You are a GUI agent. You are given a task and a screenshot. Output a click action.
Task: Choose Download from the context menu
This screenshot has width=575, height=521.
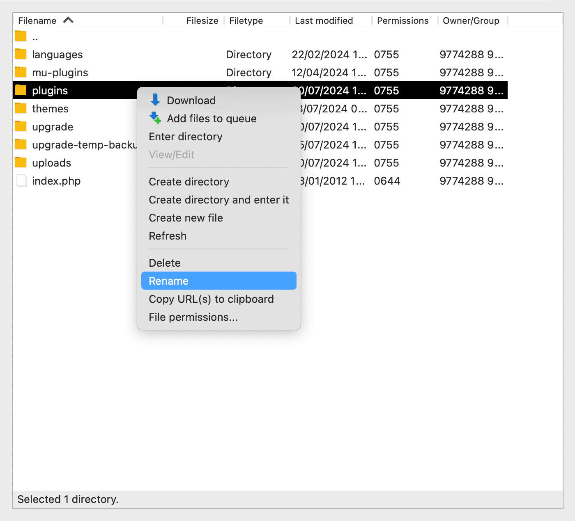tap(219, 100)
